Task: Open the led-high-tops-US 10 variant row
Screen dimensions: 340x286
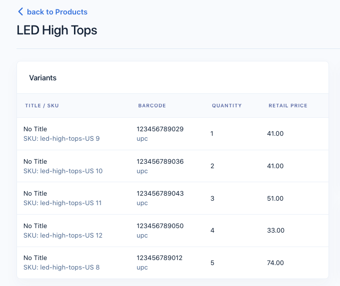Action: click(63, 171)
